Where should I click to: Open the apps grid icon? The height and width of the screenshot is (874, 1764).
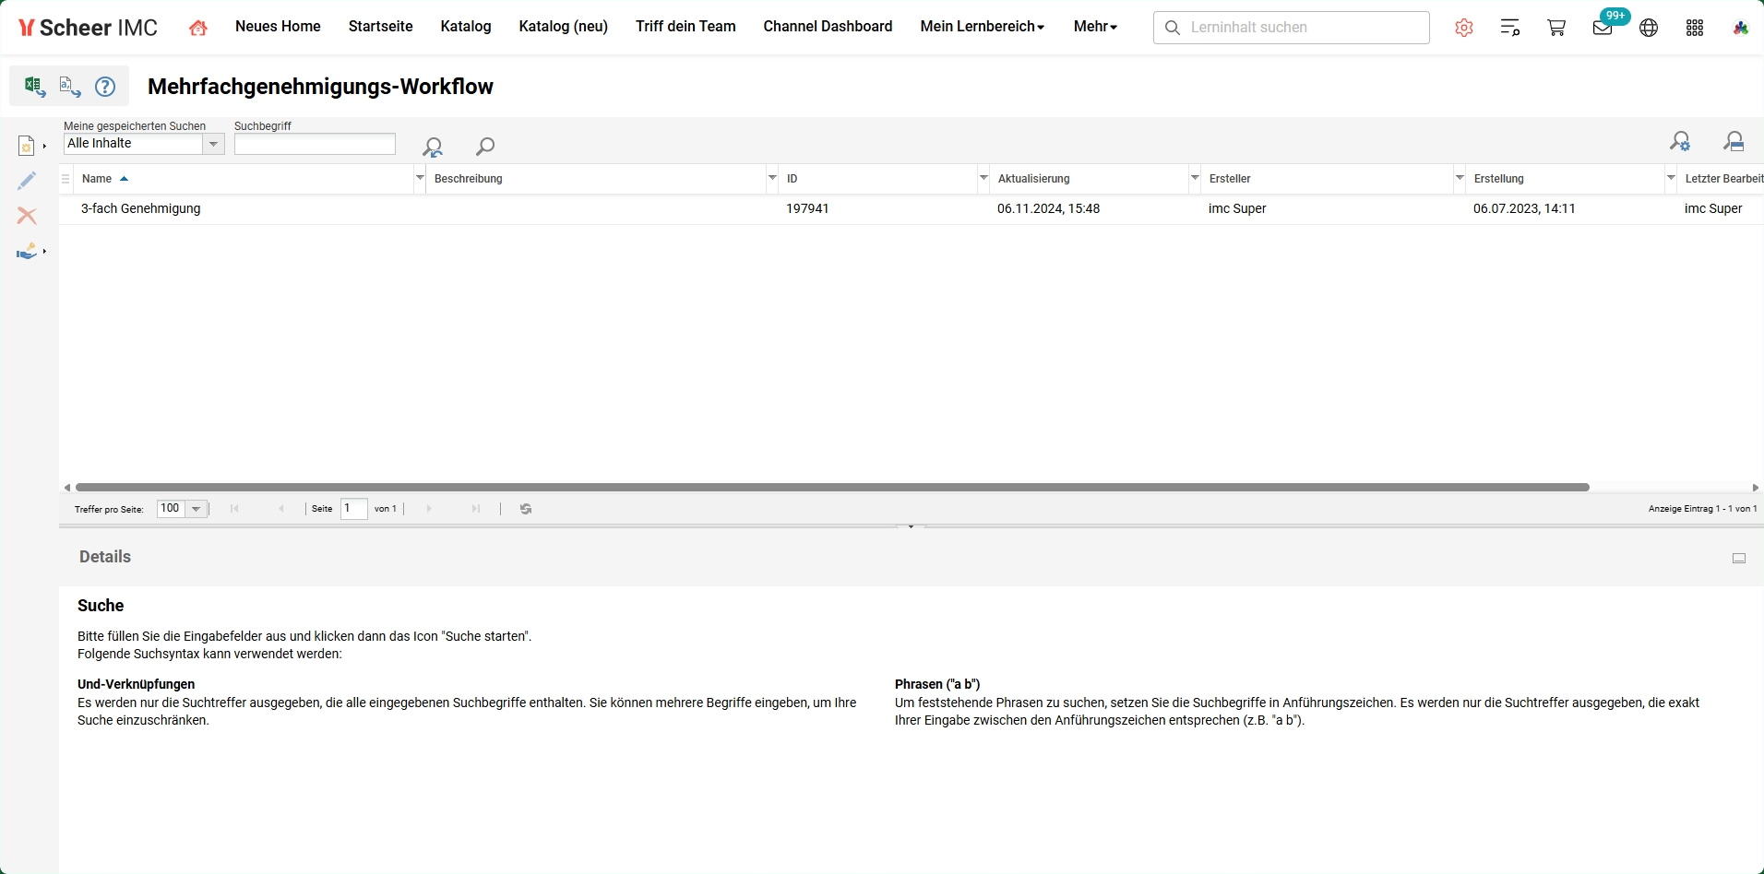[x=1695, y=28]
